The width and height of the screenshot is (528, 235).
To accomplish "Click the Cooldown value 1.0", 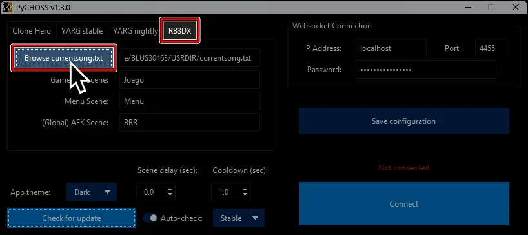I will 223,192.
